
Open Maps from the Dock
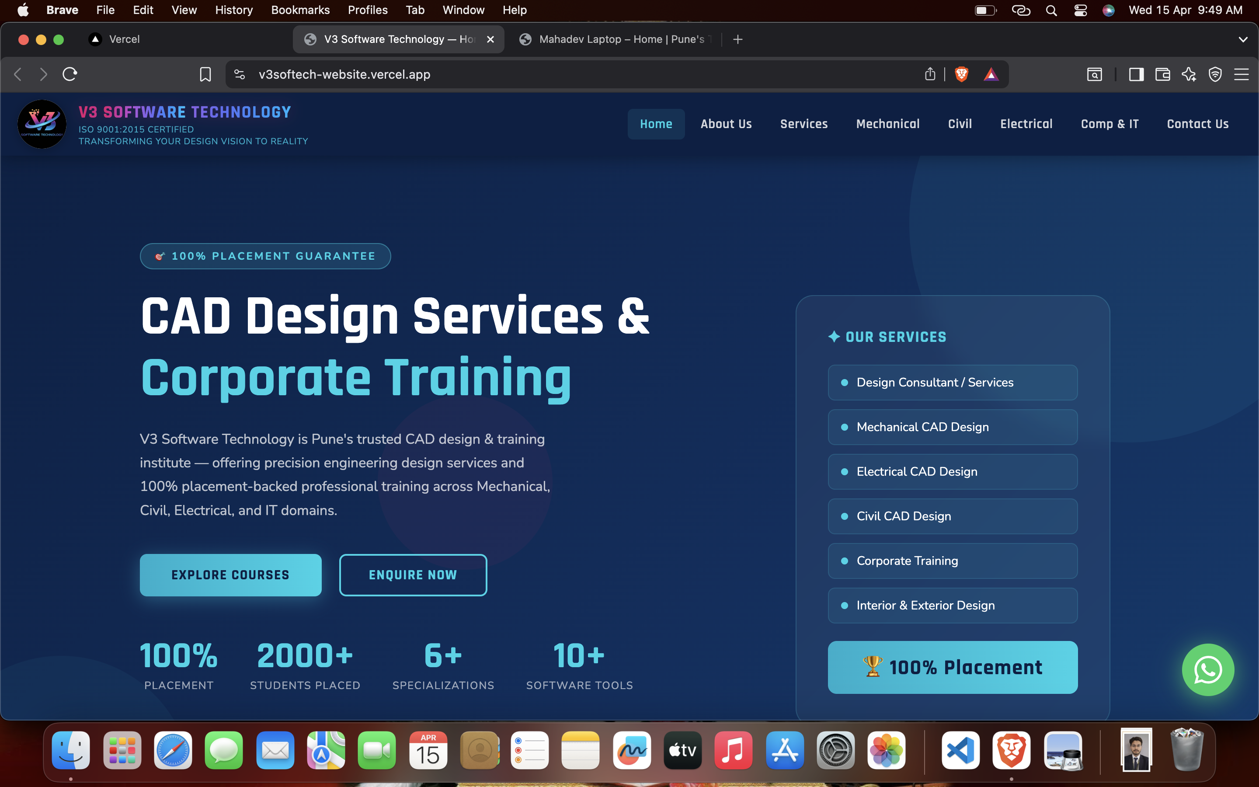[x=326, y=750]
